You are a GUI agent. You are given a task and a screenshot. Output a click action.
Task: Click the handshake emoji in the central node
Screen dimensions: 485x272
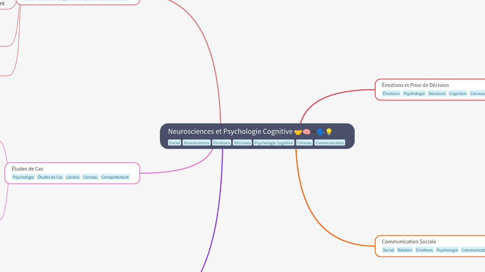pos(298,132)
